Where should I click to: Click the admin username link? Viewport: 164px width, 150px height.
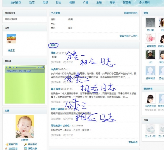[25, 140]
